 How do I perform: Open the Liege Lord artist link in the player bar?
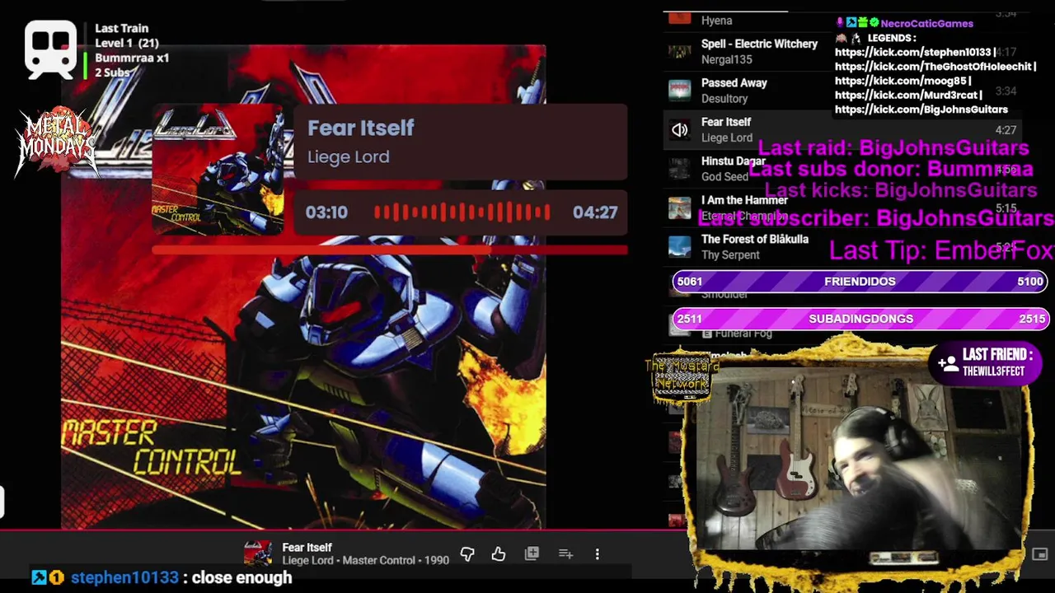click(308, 561)
